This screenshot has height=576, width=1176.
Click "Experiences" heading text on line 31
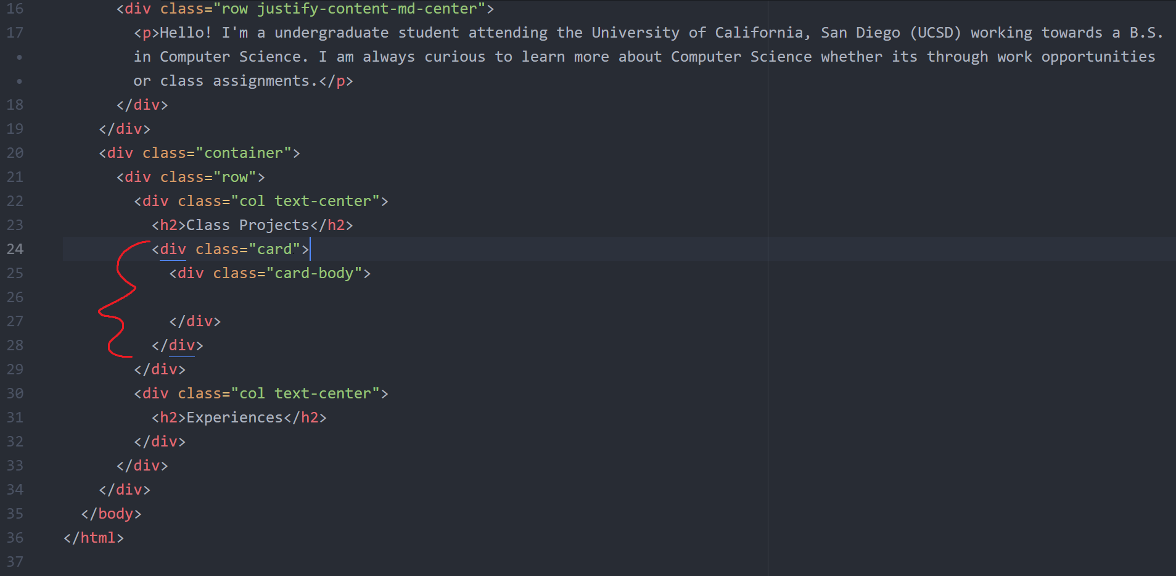coord(234,418)
